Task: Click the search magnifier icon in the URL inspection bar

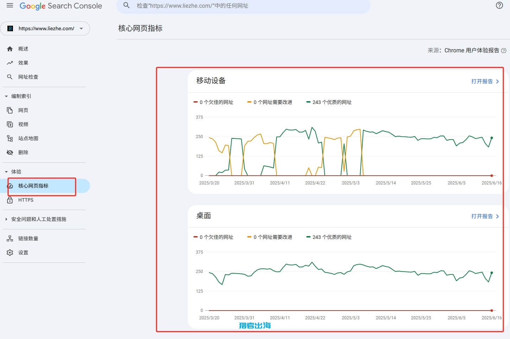Action: [x=126, y=6]
